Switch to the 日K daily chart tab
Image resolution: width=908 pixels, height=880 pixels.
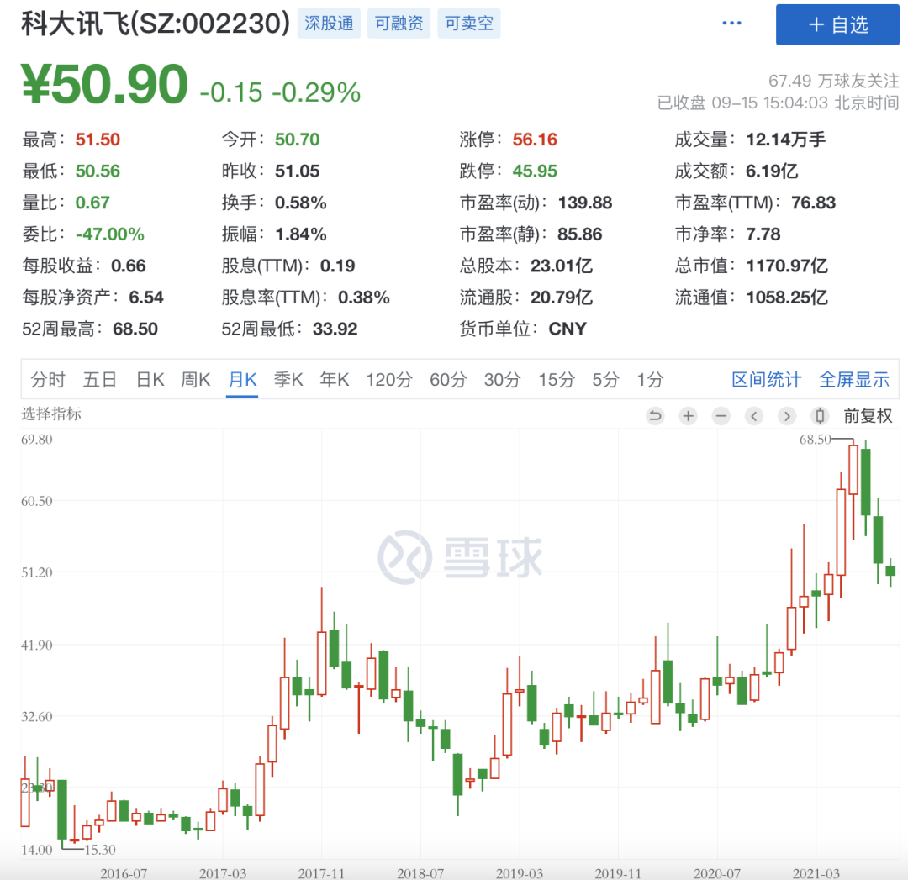[x=149, y=379]
